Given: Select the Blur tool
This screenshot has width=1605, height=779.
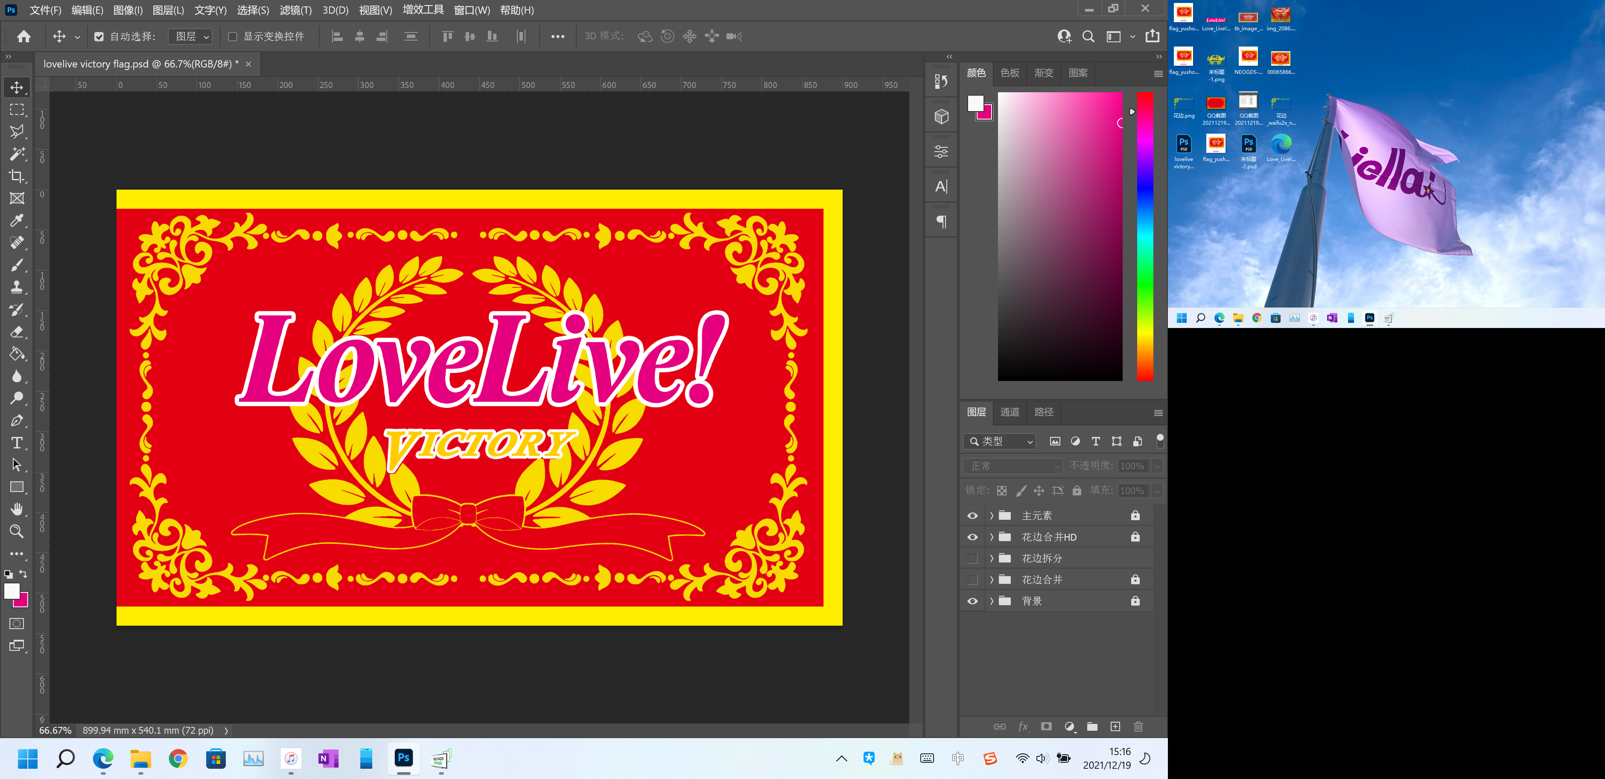Looking at the screenshot, I should click(x=17, y=376).
